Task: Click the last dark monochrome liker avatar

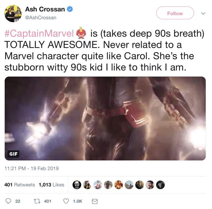Action: click(160, 185)
